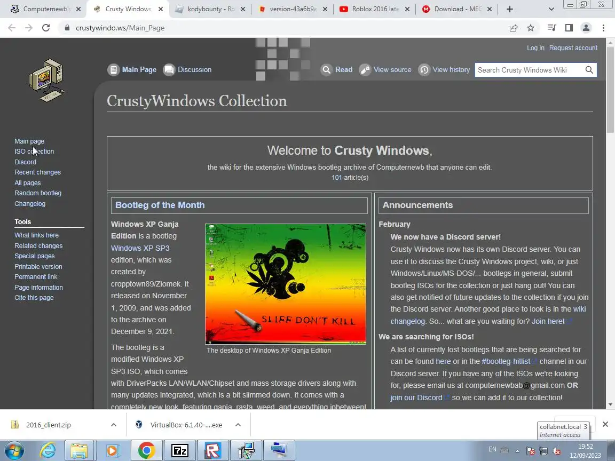Open a new browser tab

[x=509, y=9]
